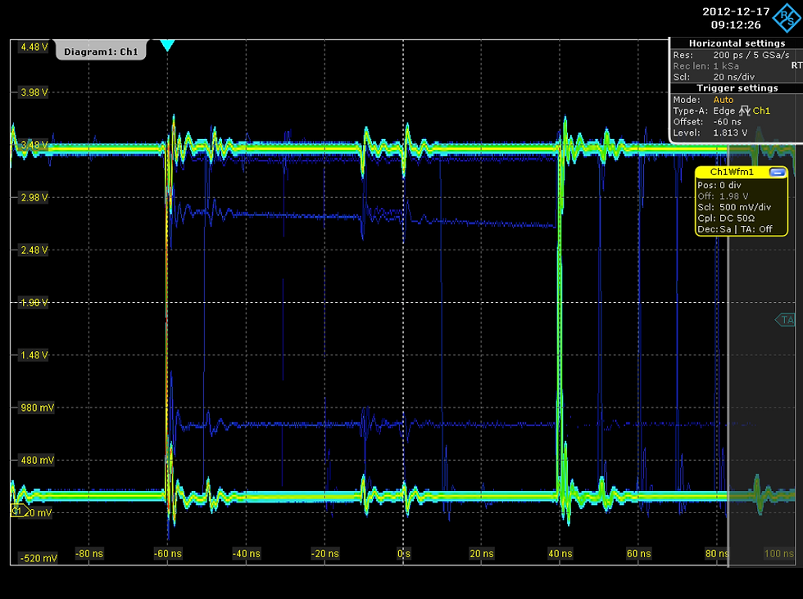The width and height of the screenshot is (803, 599).
Task: Click horizontal Scl 20 ns/div value
Action: [734, 77]
